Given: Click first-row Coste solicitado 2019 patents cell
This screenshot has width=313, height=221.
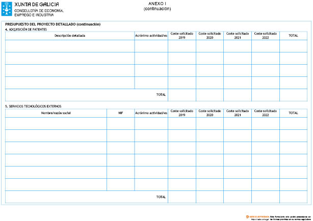Looking at the screenshot, I should coord(181,46).
